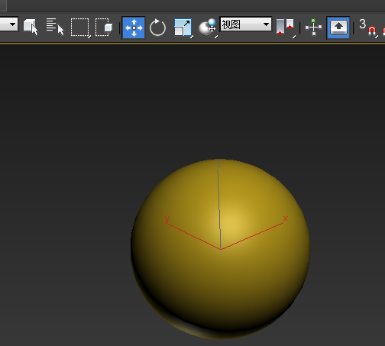Open the Use Pivot Point Center flyout
Screen dimensions: 385x346
pyautogui.click(x=286, y=27)
